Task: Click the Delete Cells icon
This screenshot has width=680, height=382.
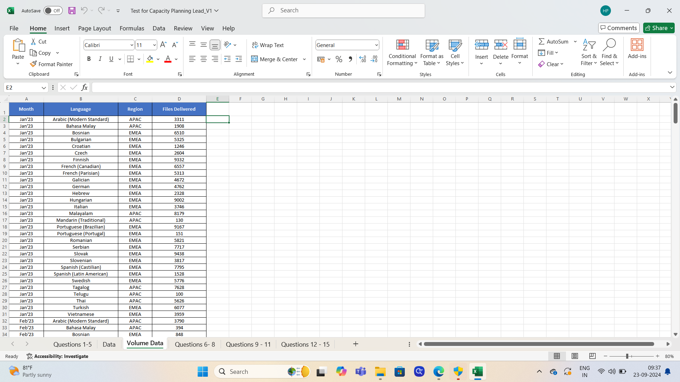Action: point(500,44)
